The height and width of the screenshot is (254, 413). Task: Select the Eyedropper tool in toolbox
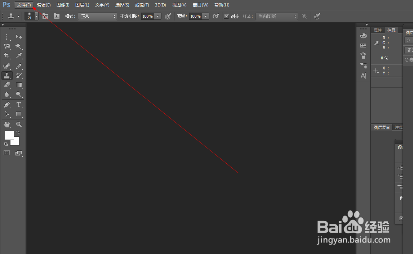[x=18, y=56]
